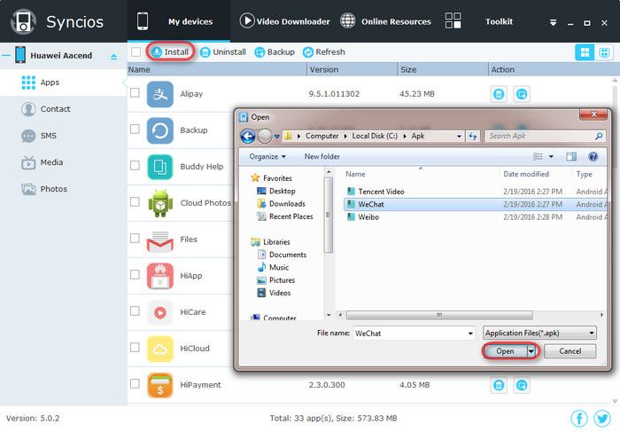Go back in the Open dialog

pos(248,137)
